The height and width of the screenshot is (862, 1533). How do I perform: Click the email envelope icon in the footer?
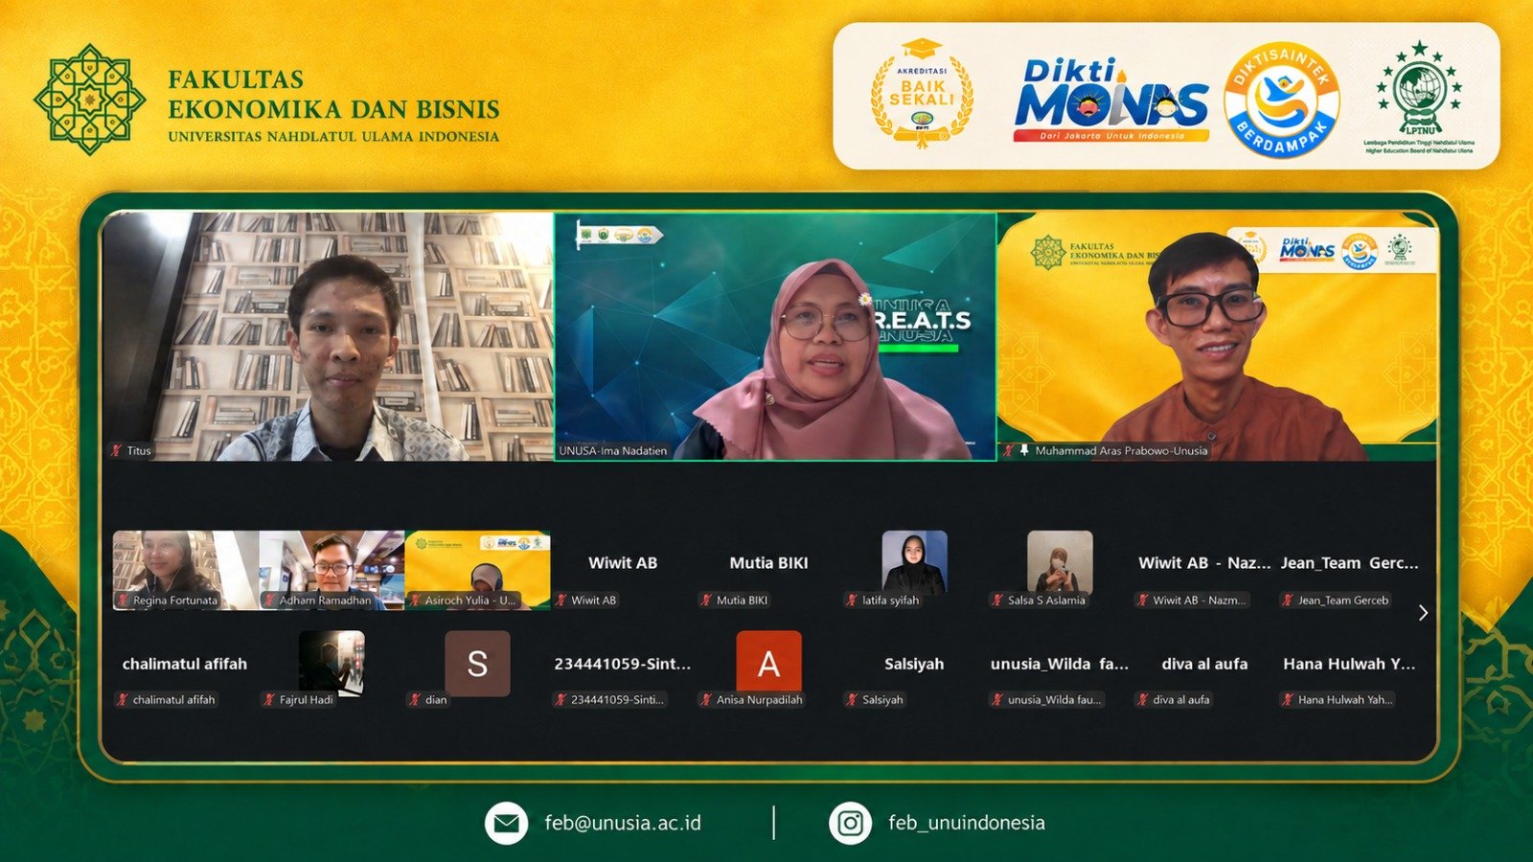tap(506, 823)
